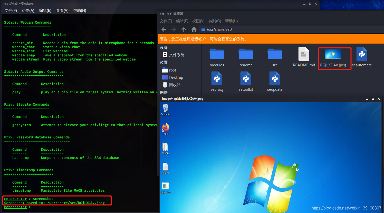This screenshot has width=384, height=213.
Task: Open Desktop in the sidebar
Action: (173, 78)
